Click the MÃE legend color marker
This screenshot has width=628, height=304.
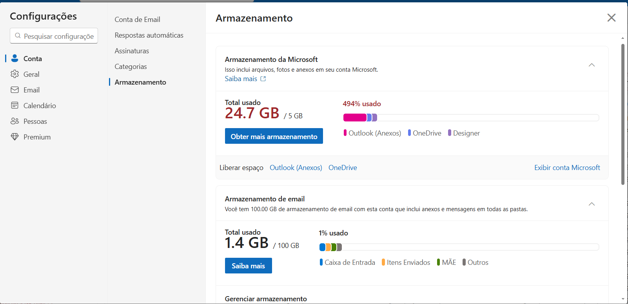[439, 262]
